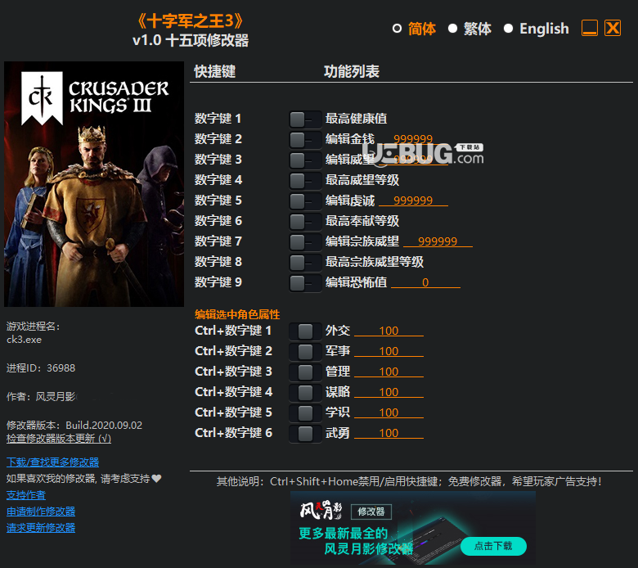Edit the 编辑金钱 value field

pos(413,139)
